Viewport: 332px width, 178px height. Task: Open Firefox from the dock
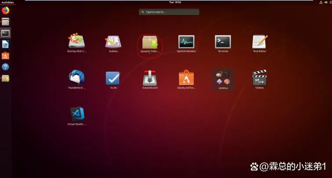[6, 11]
